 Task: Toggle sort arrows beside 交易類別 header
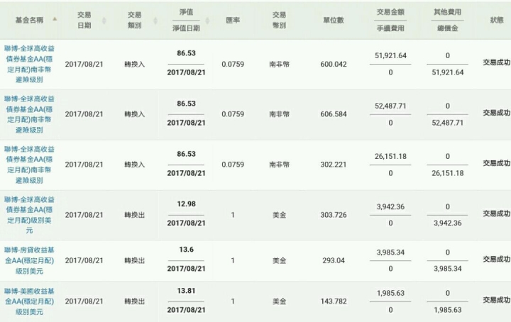(155, 21)
